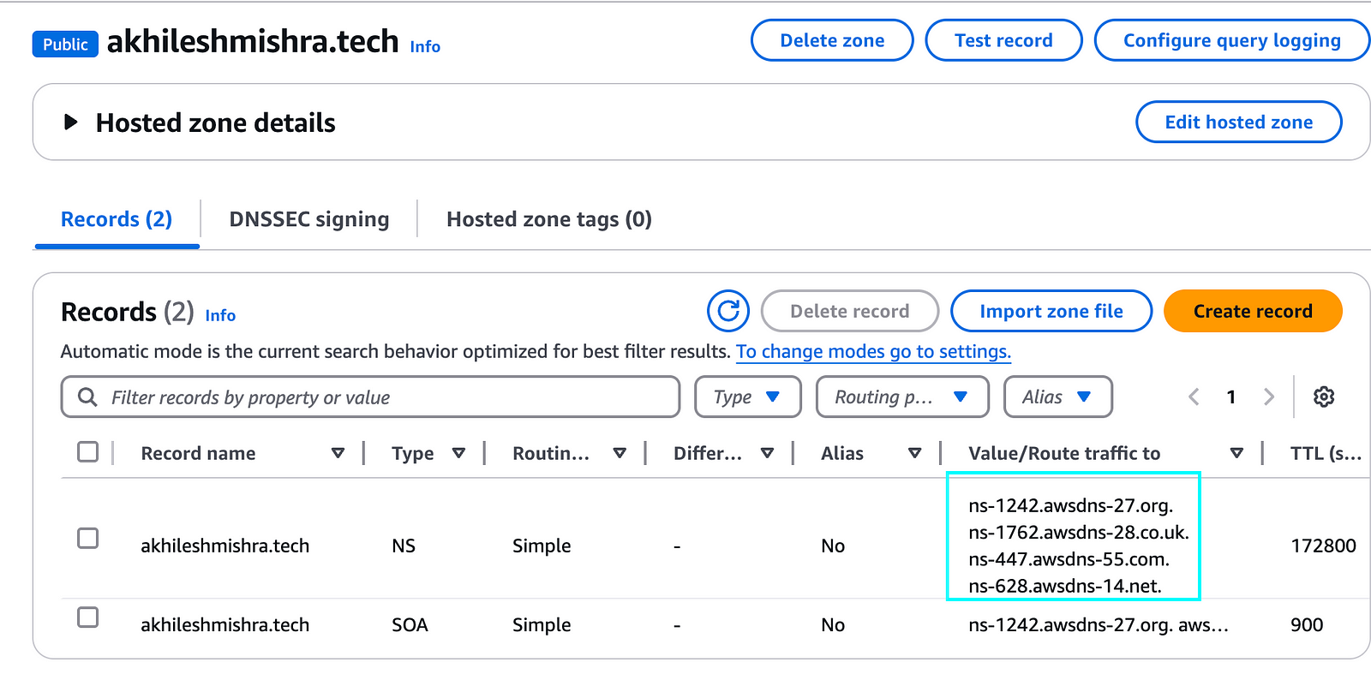Click SOA record value text

coord(1098,624)
